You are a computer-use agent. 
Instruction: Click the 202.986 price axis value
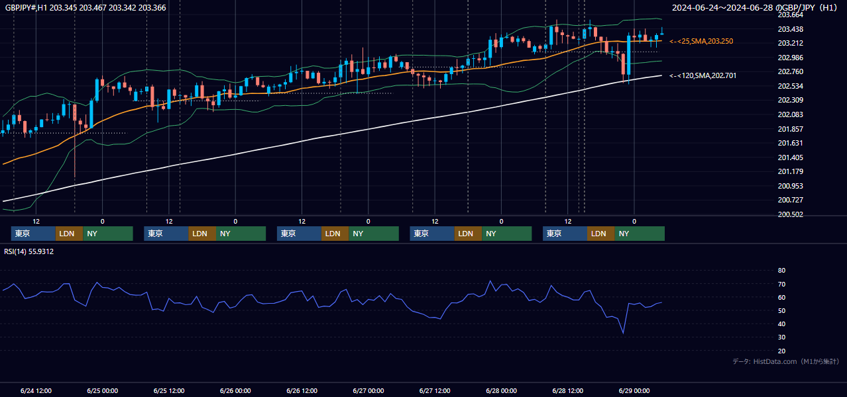[790, 58]
